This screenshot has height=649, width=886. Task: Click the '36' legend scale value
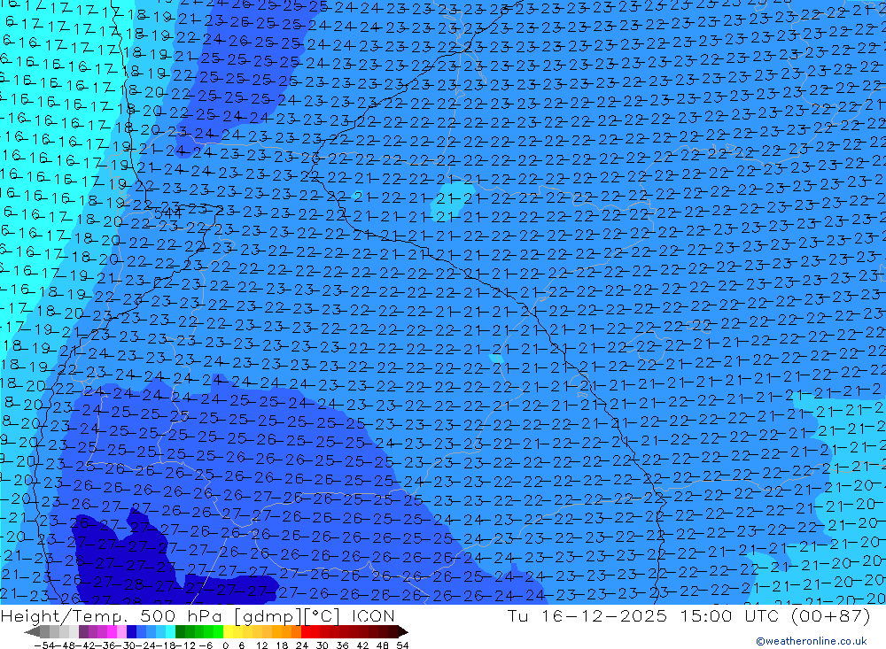click(x=342, y=645)
